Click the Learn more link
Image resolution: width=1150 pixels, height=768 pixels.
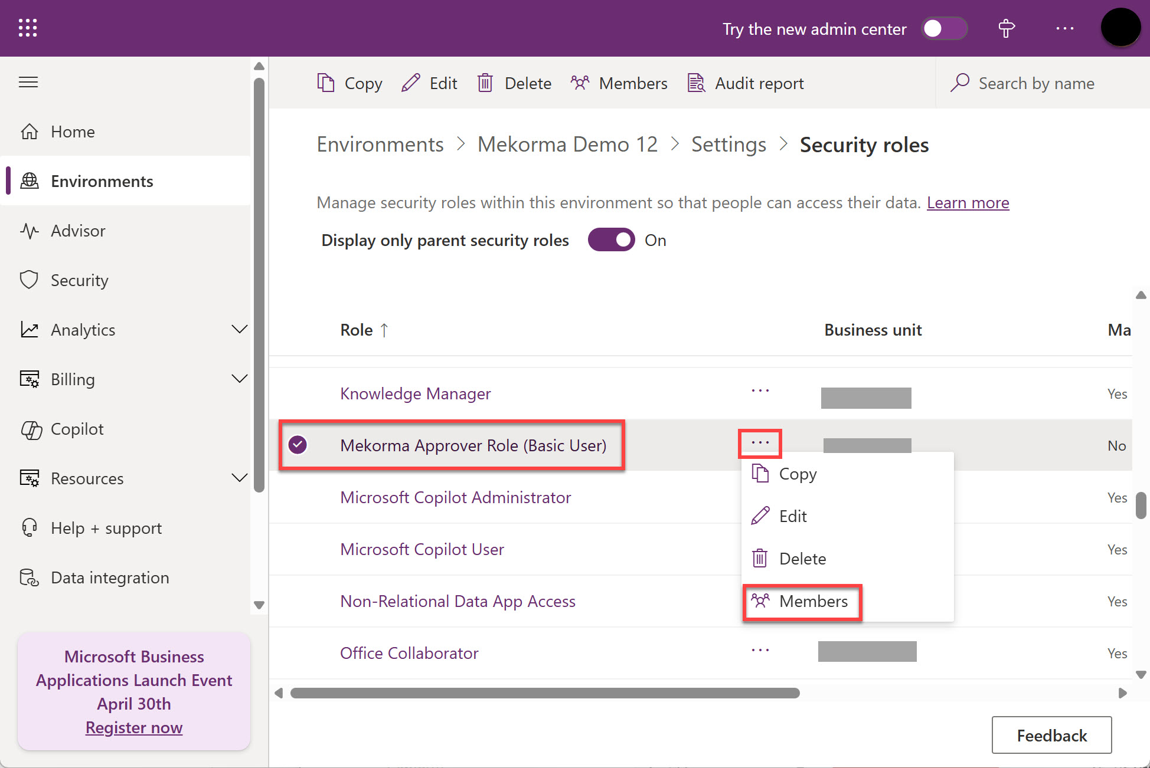pyautogui.click(x=968, y=202)
